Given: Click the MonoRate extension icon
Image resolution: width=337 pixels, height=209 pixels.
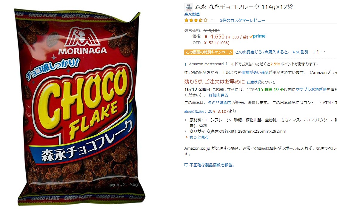Looking at the screenshot, I should coord(188,7).
